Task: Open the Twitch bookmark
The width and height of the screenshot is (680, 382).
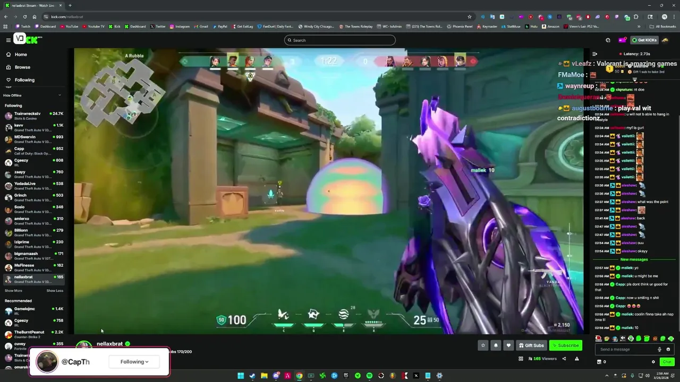Action: point(23,26)
